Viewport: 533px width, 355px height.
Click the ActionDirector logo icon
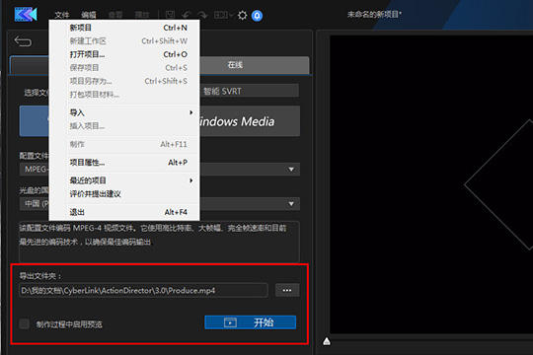pyautogui.click(x=26, y=15)
